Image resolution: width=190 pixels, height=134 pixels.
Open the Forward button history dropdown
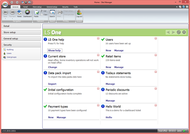tap(12, 19)
